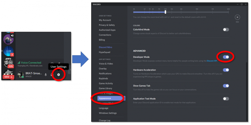This screenshot has width=251, height=125.
Task: Click the Hardware Acceleration label
Action: point(144,70)
